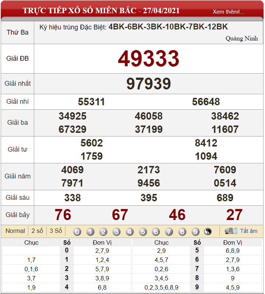Click the number 6 ball filter
Image resolution: width=265 pixels, height=294 pixels.
156,232
